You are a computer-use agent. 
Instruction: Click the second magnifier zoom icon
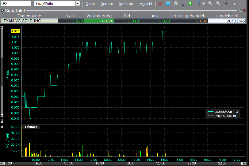click(x=218, y=4)
